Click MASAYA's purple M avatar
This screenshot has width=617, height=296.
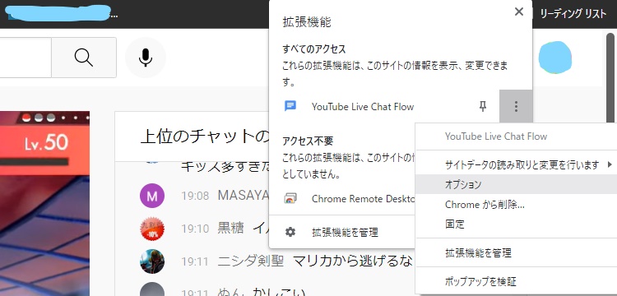(152, 196)
